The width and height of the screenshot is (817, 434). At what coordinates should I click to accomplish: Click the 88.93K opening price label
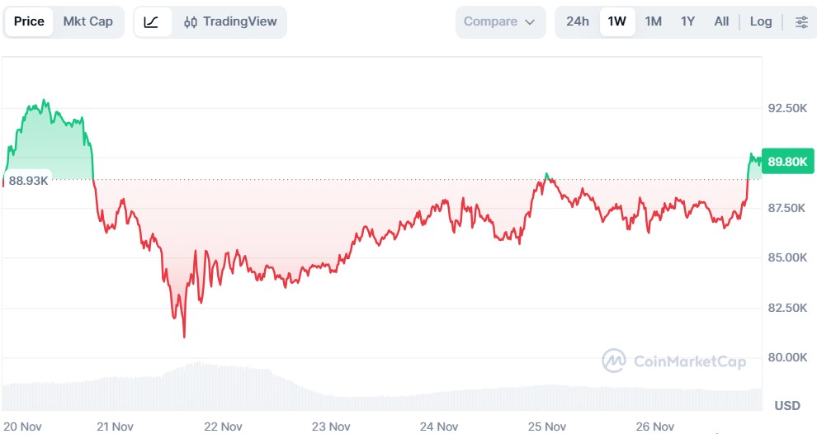pyautogui.click(x=28, y=180)
